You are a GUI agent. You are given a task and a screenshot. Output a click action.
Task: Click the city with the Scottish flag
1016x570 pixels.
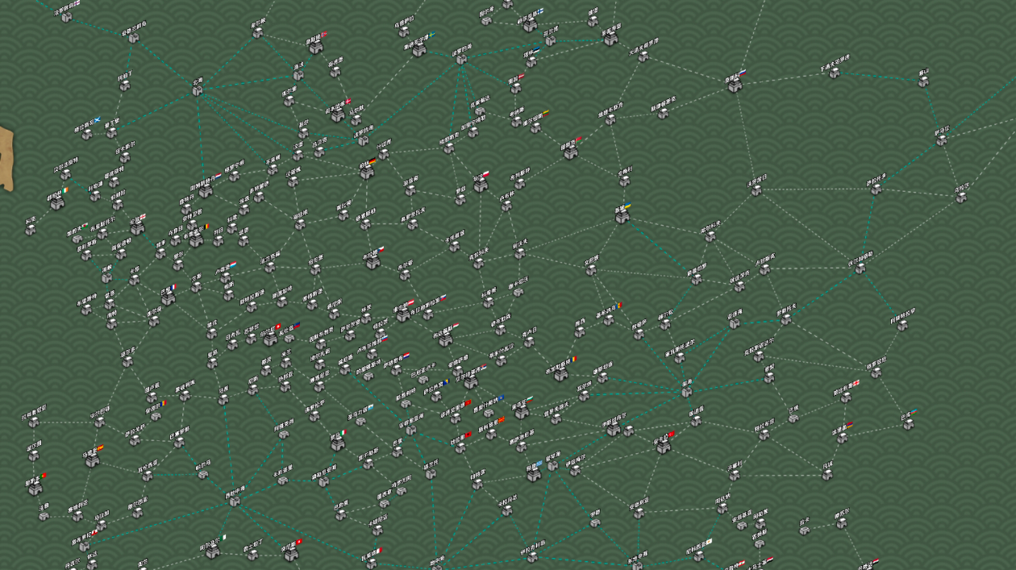[87, 134]
